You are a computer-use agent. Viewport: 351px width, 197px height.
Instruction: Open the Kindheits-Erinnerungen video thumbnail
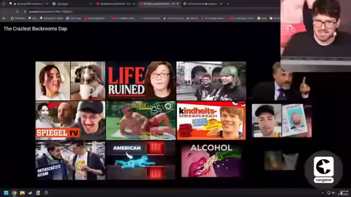coord(211,120)
